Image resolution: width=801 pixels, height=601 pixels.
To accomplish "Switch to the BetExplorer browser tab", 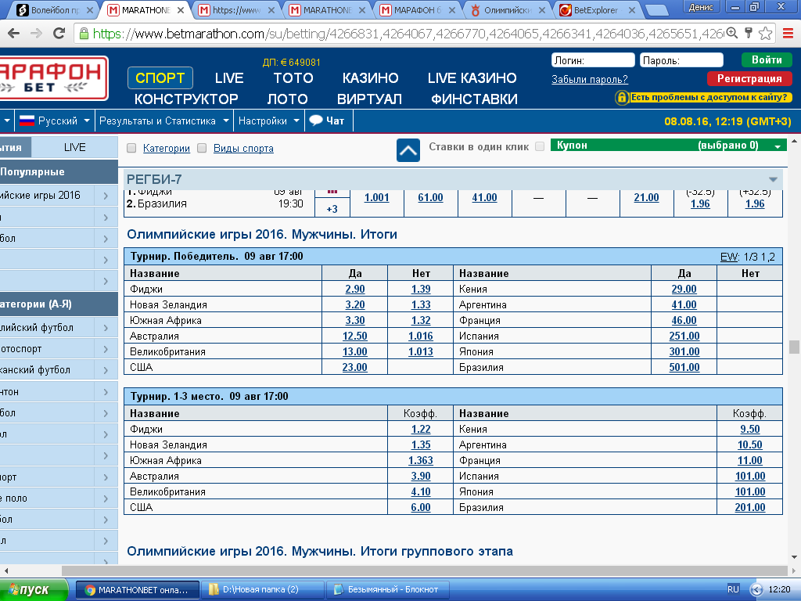I will (x=597, y=9).
